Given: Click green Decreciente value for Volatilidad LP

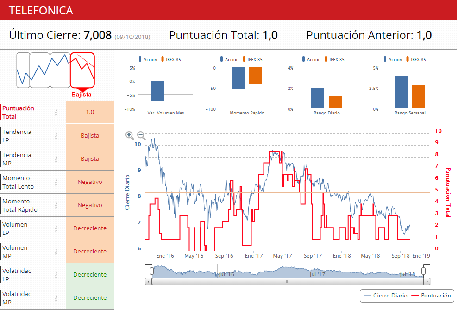Looking at the screenshot, I should [x=90, y=274].
